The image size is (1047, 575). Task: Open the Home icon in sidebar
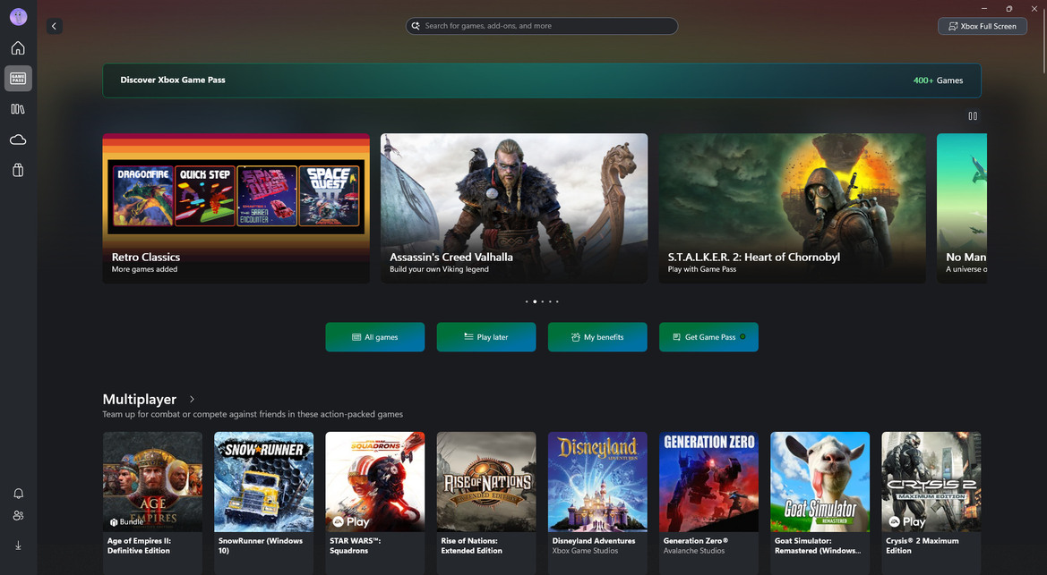click(x=18, y=48)
